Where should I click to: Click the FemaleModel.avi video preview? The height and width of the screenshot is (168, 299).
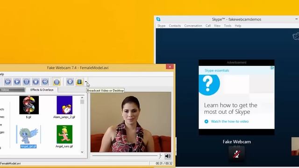[x=131, y=122]
